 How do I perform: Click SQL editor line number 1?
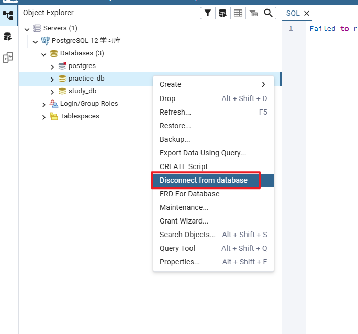[x=290, y=29]
